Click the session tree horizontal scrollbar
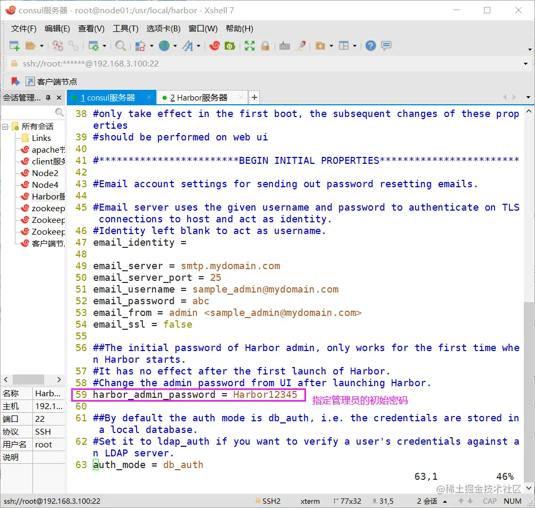 pos(28,379)
